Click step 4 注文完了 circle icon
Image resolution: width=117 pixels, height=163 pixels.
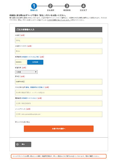(x=83, y=6)
